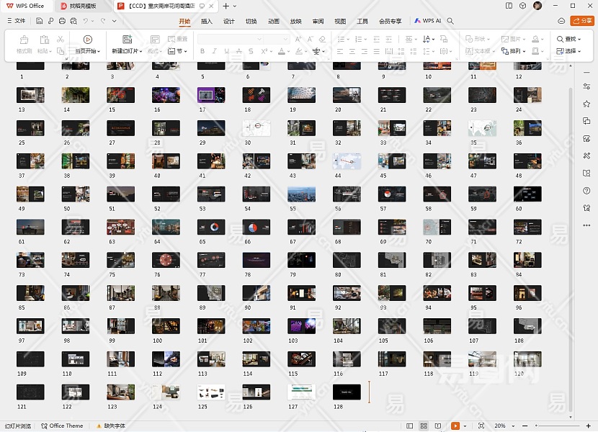Toggle slide sorter view button in status bar
The image size is (598, 432).
point(424,426)
